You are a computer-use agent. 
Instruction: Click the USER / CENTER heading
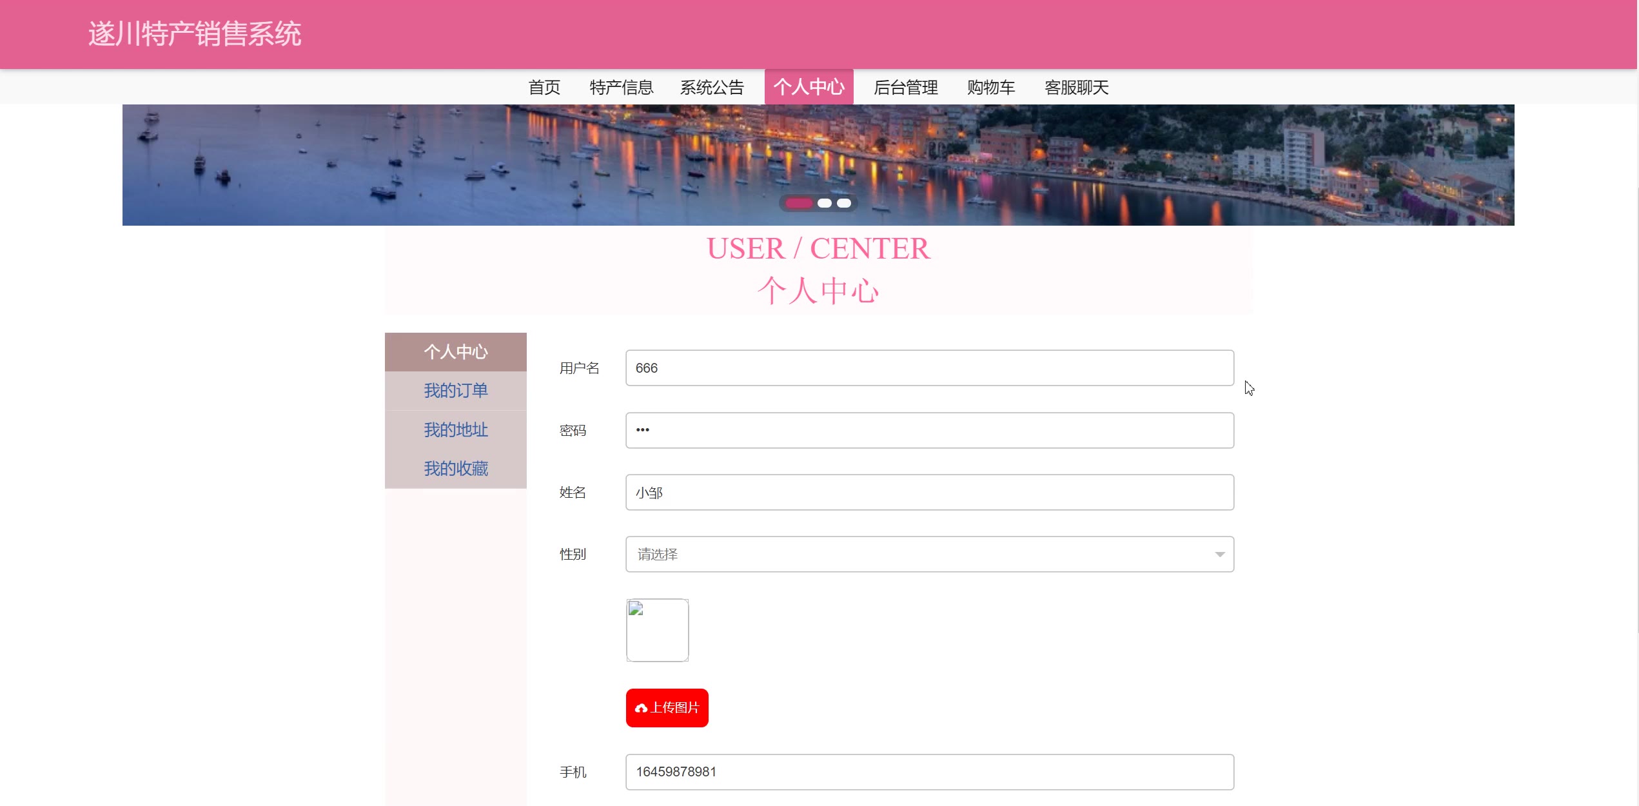click(818, 249)
